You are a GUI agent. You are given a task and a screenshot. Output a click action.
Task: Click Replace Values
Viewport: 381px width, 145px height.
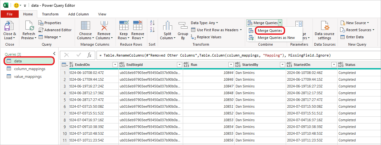tap(206, 37)
